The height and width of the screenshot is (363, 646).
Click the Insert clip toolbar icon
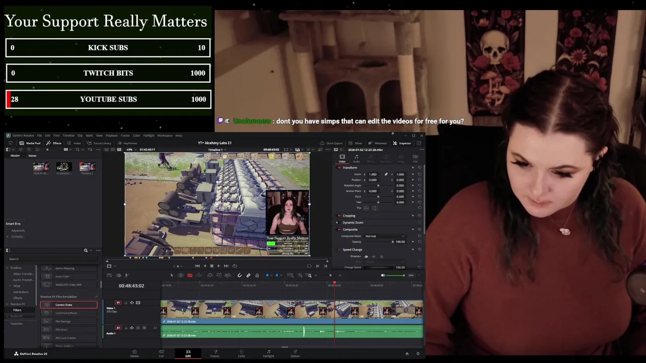tap(210, 275)
